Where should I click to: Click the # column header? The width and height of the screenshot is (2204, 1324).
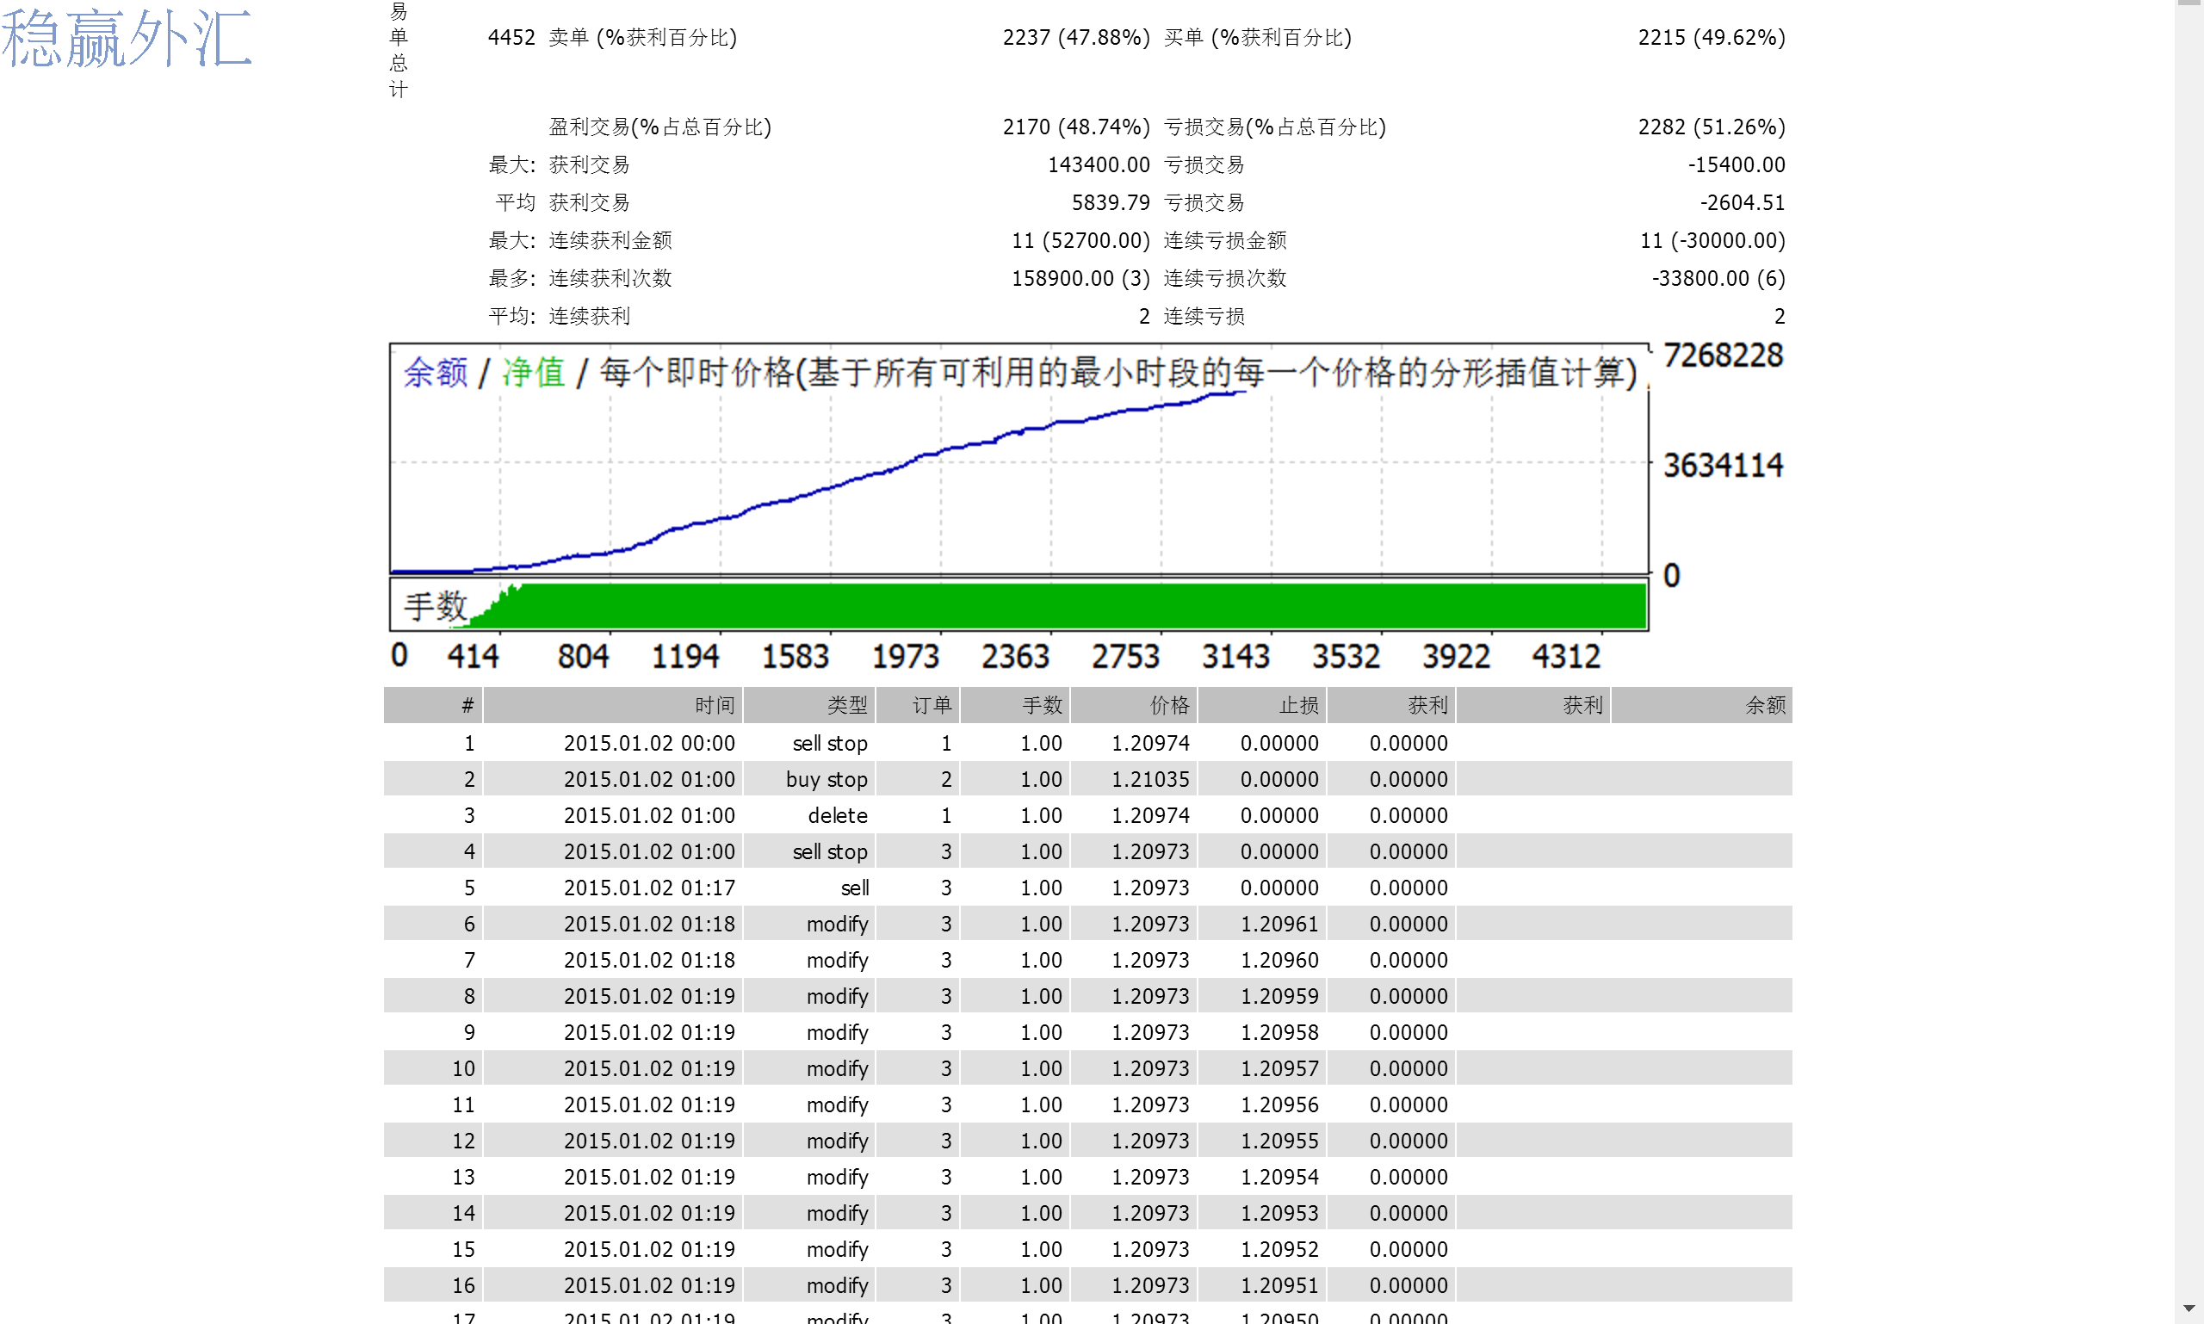pyautogui.click(x=434, y=705)
